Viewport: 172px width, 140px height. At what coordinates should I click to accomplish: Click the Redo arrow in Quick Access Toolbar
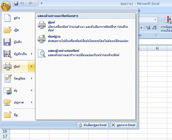tap(30, 4)
